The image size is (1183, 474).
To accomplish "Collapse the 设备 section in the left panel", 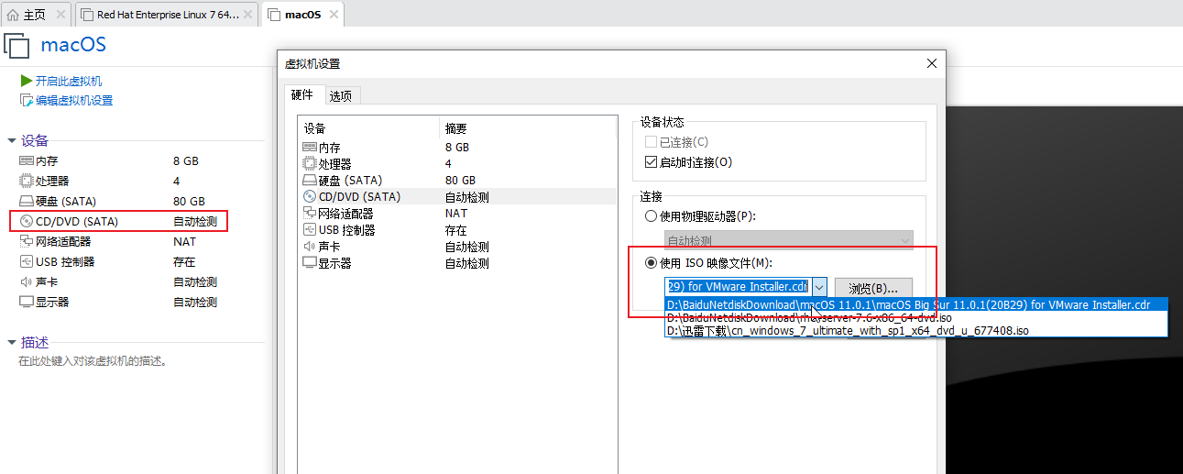I will point(12,141).
